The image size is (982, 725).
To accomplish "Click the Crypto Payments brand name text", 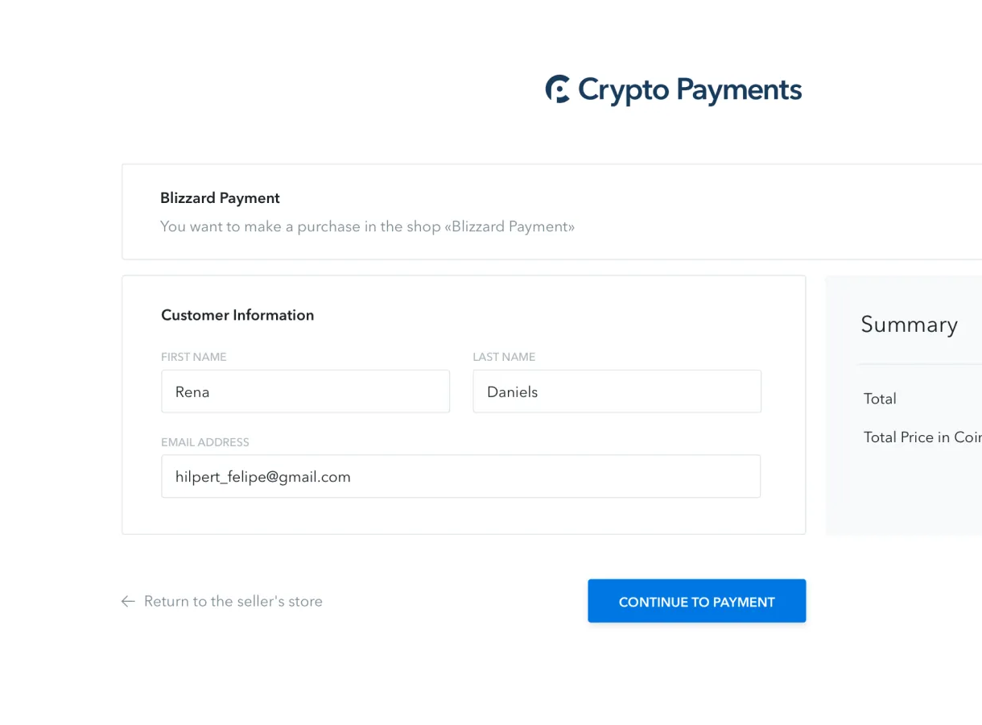I will pos(690,90).
